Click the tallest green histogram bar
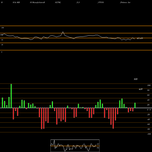The image size is (152, 152). [x=11, y=96]
